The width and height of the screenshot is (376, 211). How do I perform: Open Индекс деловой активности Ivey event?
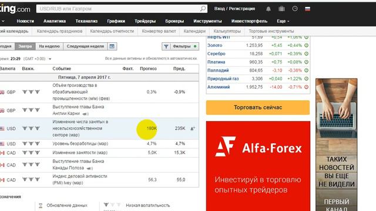pos(80,179)
